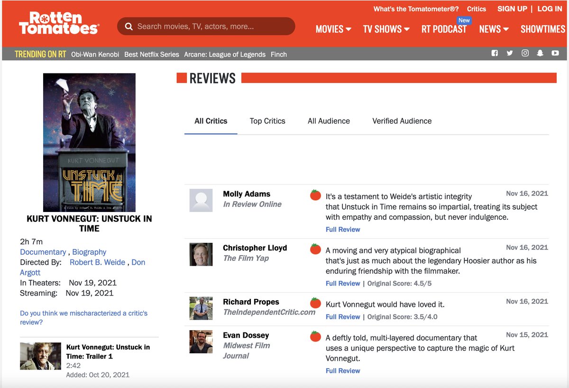This screenshot has height=388, width=569.
Task: Click fresh tomato icon on Molly Adams review
Action: (315, 194)
